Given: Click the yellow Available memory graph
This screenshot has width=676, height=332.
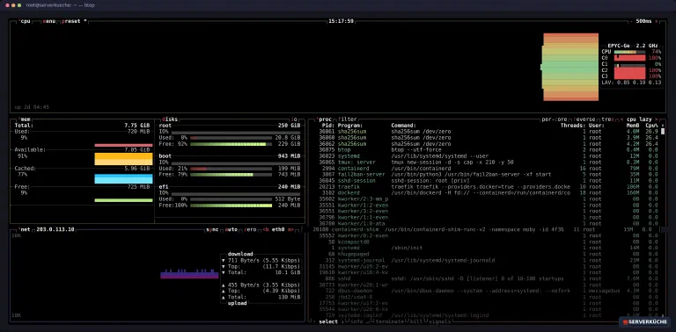Looking at the screenshot, I should coord(124,159).
